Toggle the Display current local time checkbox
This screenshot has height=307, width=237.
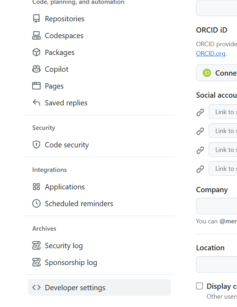pyautogui.click(x=200, y=286)
